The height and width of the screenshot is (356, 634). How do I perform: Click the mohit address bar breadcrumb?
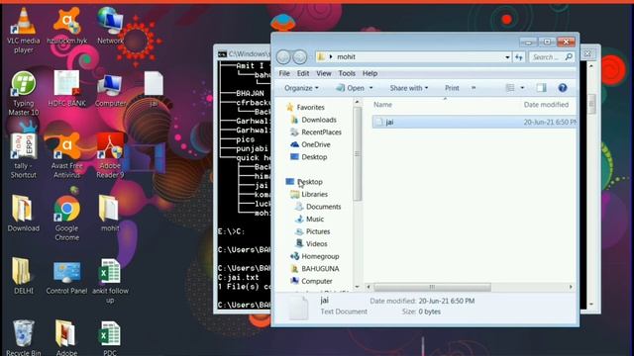(x=346, y=57)
